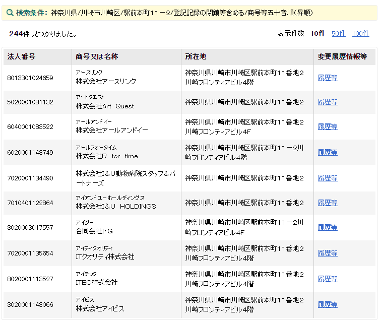
Task: Open 履歴等 for 株式会社I&U HOLDINGS
Action: click(328, 203)
